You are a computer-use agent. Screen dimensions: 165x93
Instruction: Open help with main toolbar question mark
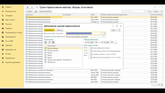coord(162,11)
